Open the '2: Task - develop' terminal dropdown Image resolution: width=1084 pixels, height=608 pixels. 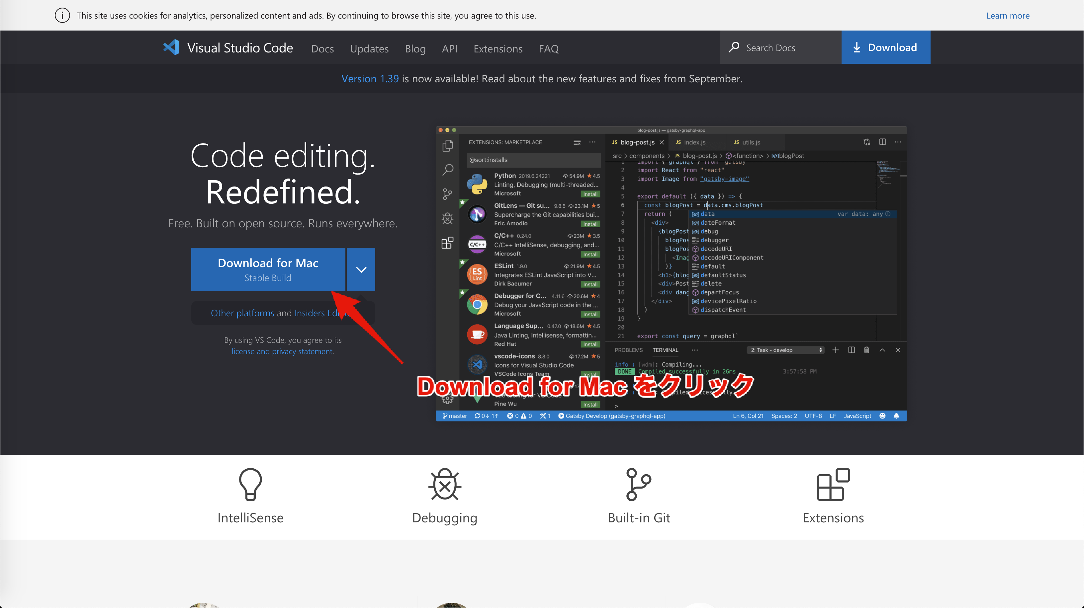tap(786, 350)
